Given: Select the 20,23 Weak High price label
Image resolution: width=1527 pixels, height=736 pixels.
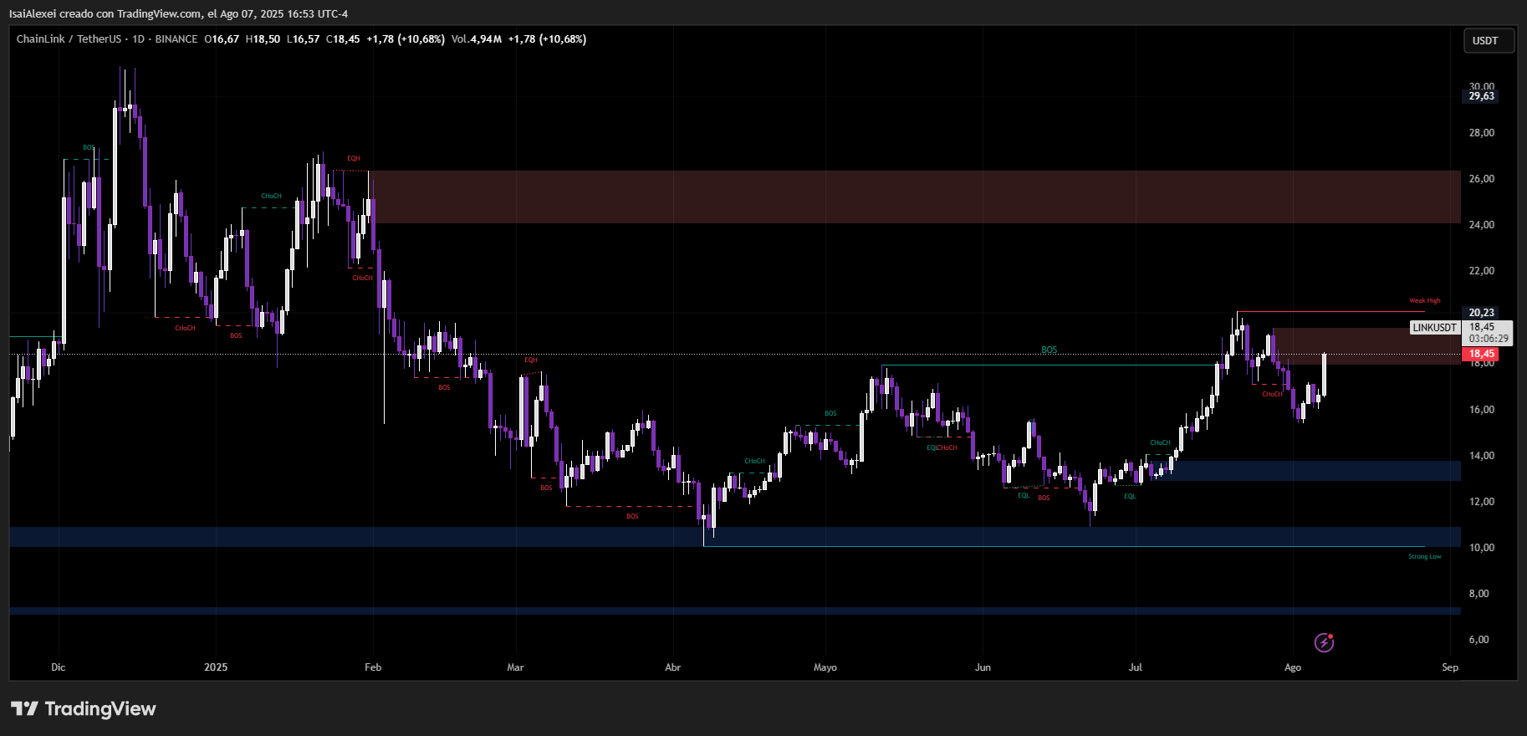Looking at the screenshot, I should point(1481,313).
